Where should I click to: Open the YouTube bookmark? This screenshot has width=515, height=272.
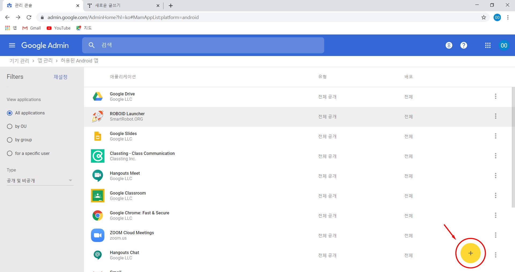click(59, 28)
